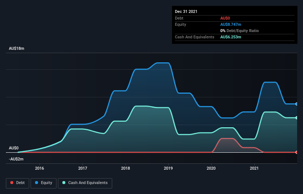Toggle the Debt legend button

point(18,183)
